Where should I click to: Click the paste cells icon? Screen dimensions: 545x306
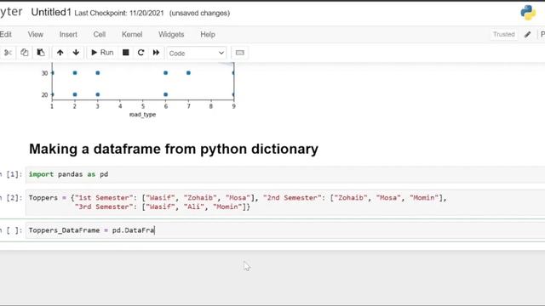point(41,53)
